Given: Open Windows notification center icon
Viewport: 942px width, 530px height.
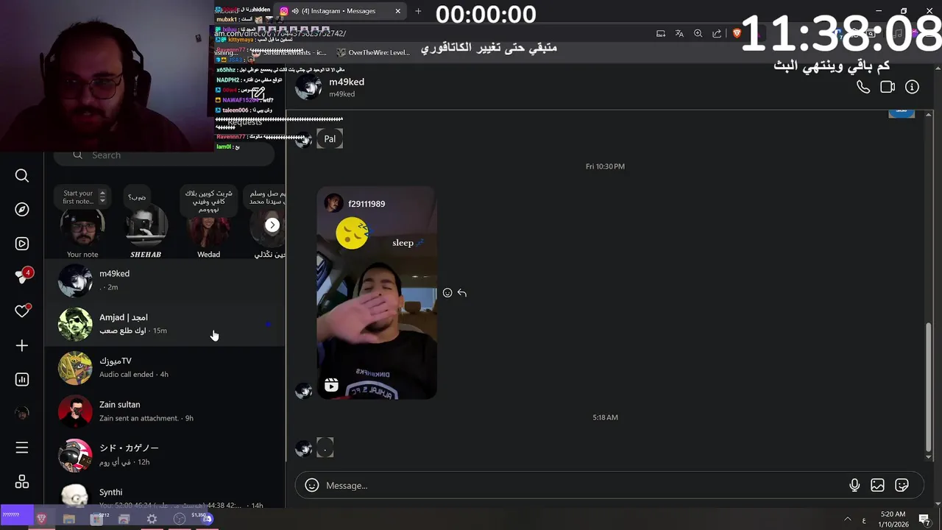Looking at the screenshot, I should tap(925, 520).
